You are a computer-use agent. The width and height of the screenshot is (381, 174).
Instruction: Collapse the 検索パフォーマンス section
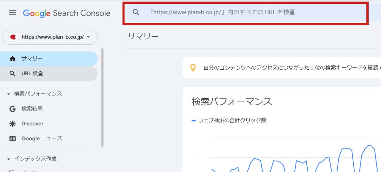tap(34, 94)
